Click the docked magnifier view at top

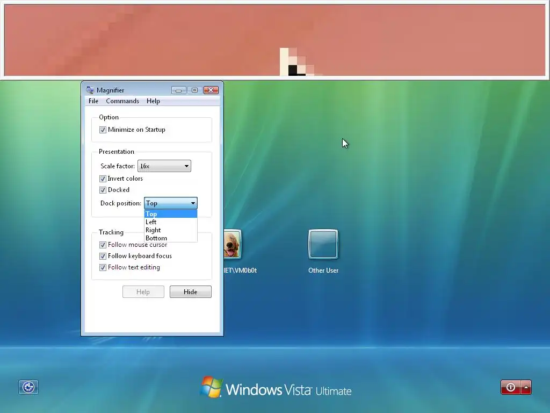point(274,40)
